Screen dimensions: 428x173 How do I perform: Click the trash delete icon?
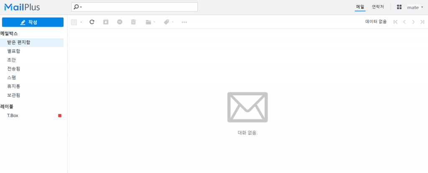coord(133,22)
